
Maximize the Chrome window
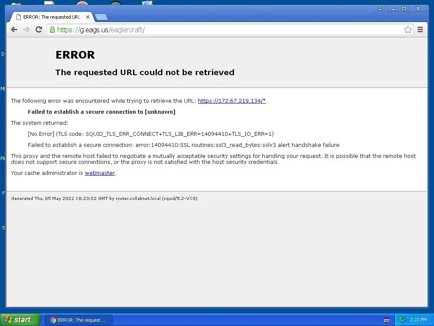(404, 8)
